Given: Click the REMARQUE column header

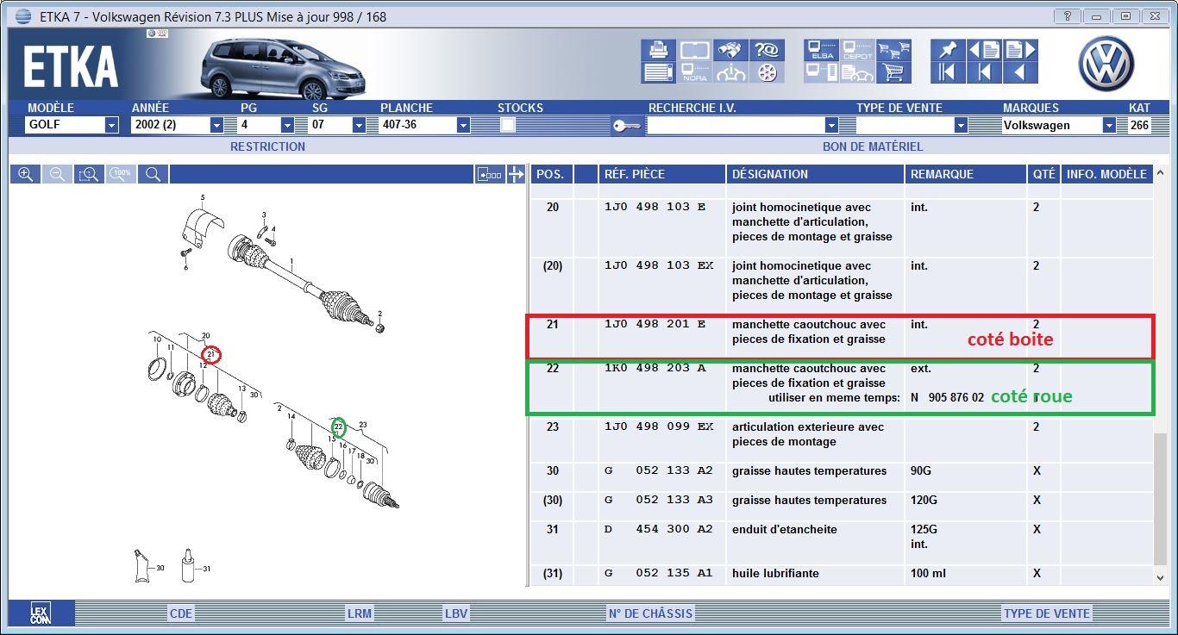Looking at the screenshot, I should 965,174.
